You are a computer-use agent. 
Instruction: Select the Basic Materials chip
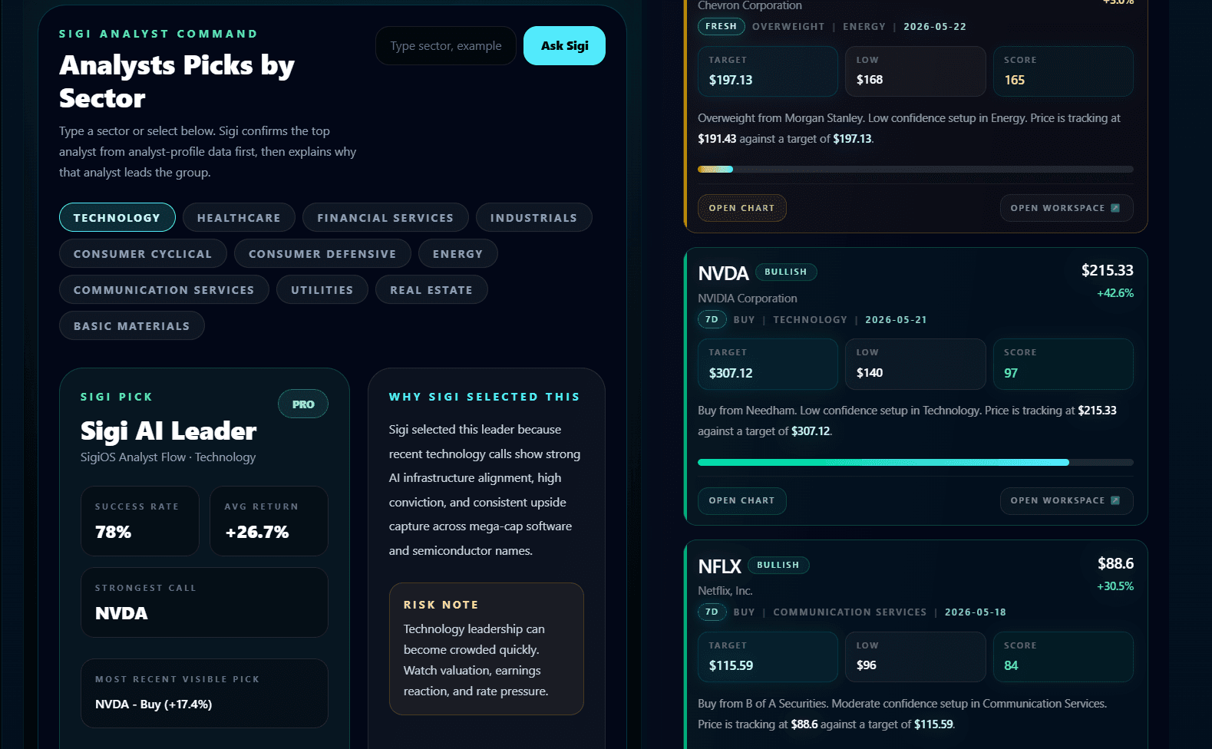coord(132,325)
